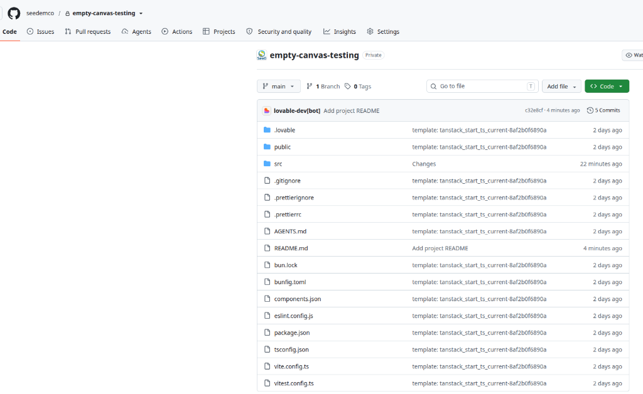Open the latest commit message Add project README
Image resolution: width=643 pixels, height=394 pixels.
coord(352,110)
